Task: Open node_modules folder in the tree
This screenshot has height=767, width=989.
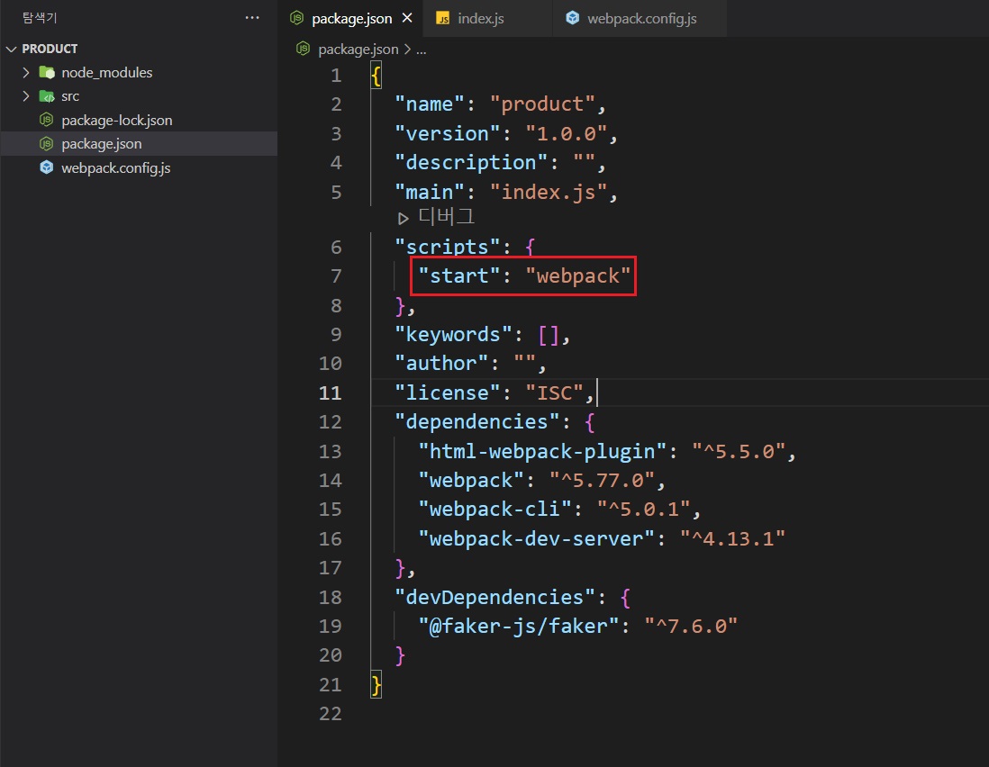Action: (139, 73)
